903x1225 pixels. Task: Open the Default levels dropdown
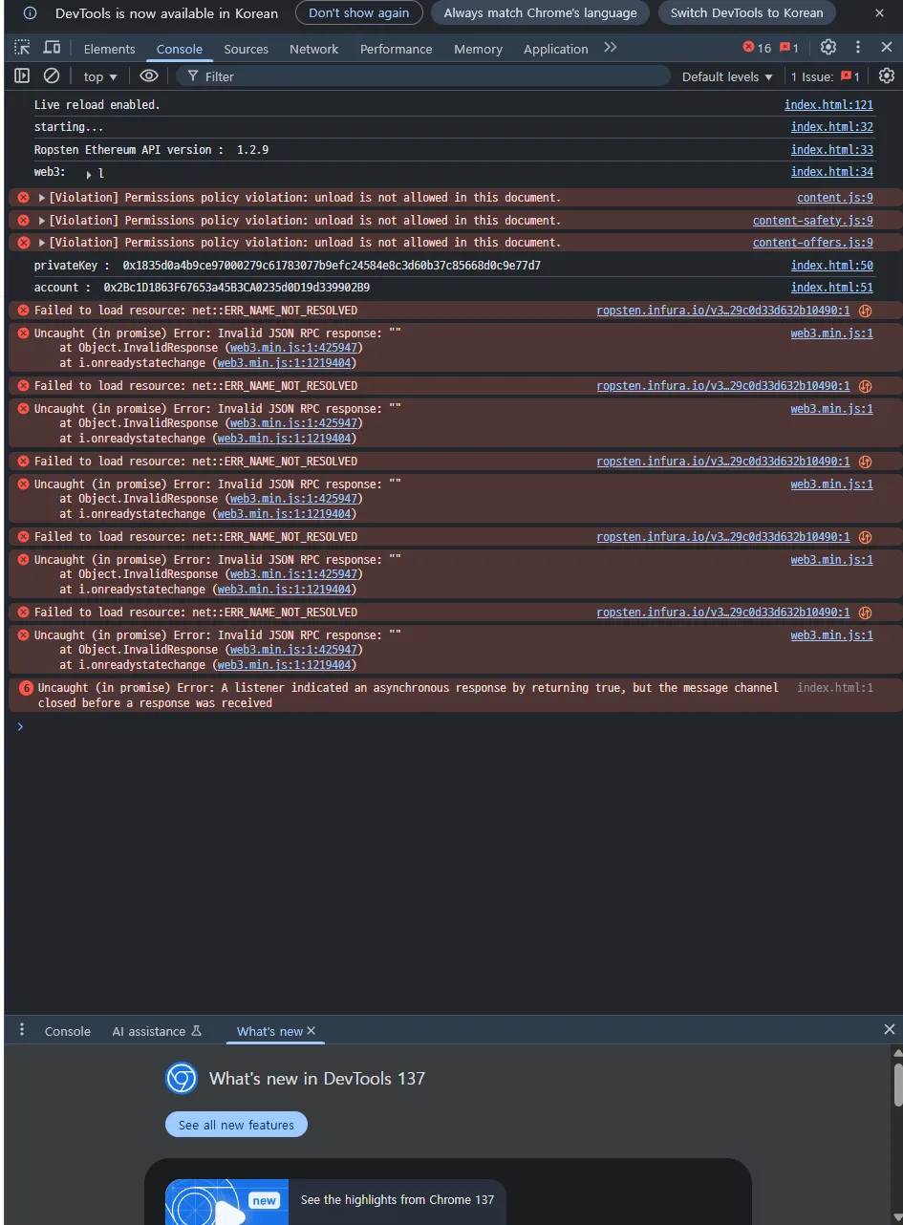pyautogui.click(x=727, y=76)
